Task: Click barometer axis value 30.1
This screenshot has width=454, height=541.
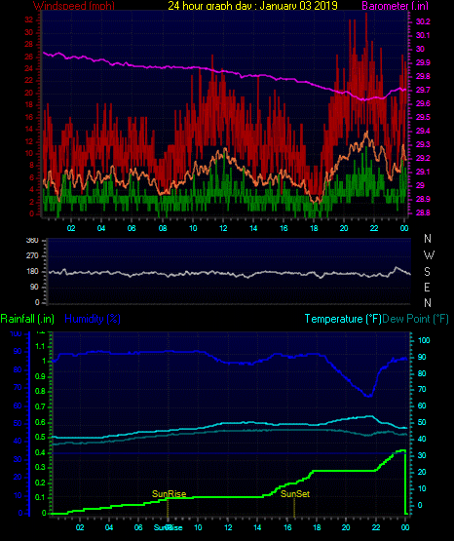Action: tap(423, 35)
